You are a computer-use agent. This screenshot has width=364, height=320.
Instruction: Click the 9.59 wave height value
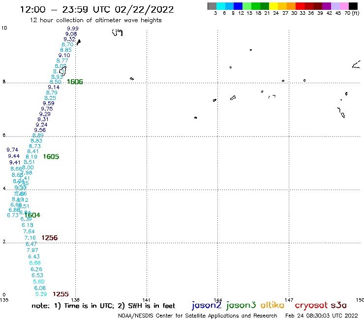[48, 103]
